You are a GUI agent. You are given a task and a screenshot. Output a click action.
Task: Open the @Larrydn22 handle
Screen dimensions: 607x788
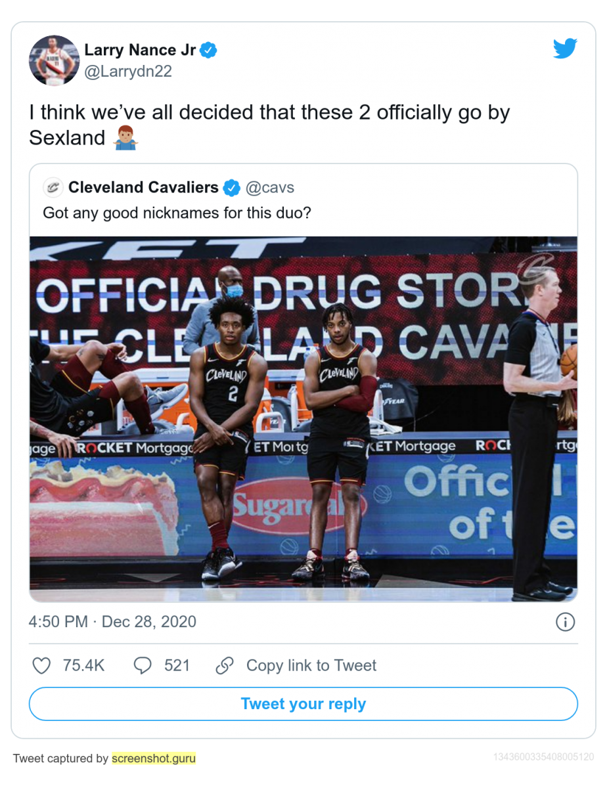pyautogui.click(x=128, y=72)
